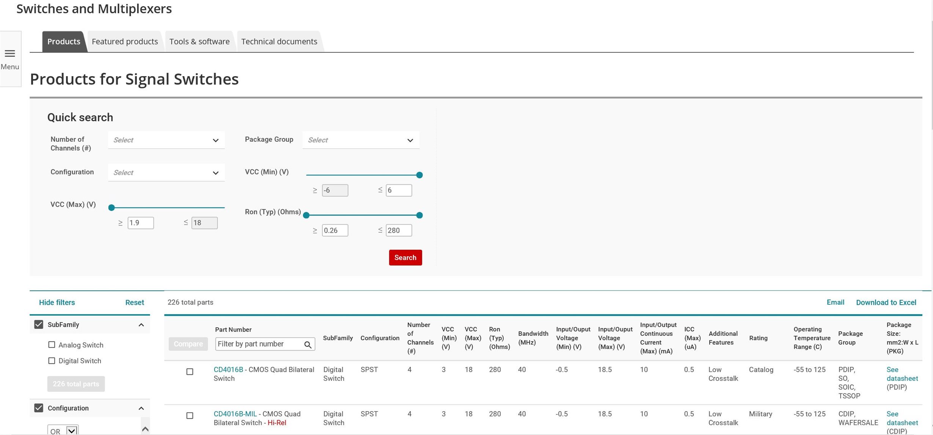
Task: Click VCC (Max) maximum value field 18
Action: (x=204, y=223)
